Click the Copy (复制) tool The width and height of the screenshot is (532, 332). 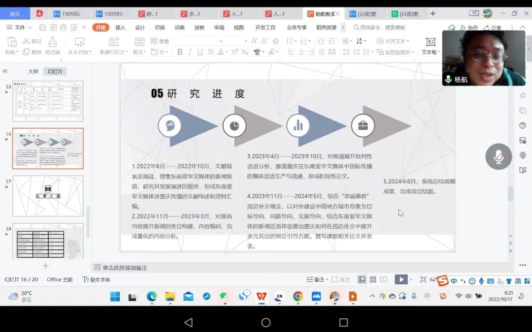click(x=32, y=52)
